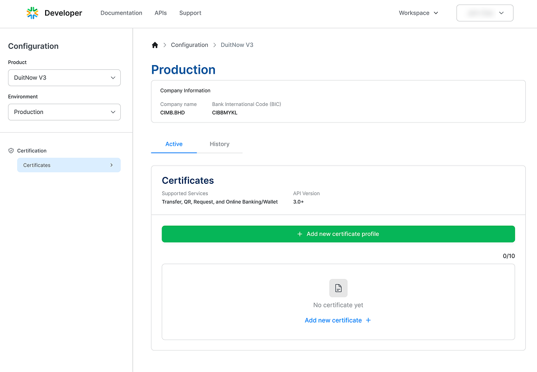Viewport: 537px width, 372px height.
Task: Click the plus icon beside Add new certificate
Action: 368,320
